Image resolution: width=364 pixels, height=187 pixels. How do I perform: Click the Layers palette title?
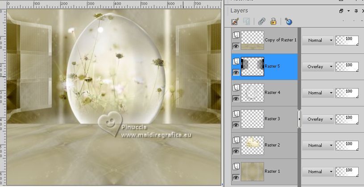tap(239, 11)
